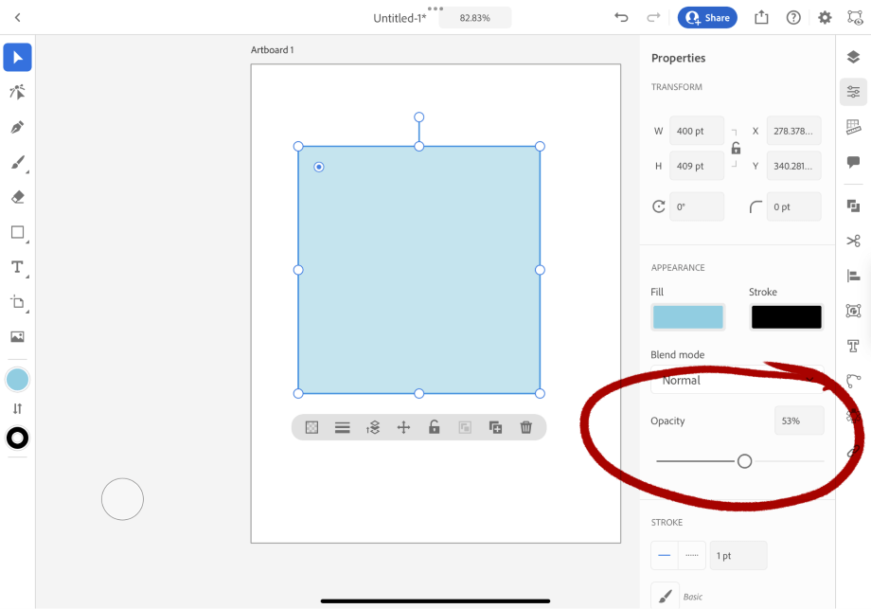Select the Direct Selection tool
The width and height of the screenshot is (871, 609).
click(17, 92)
